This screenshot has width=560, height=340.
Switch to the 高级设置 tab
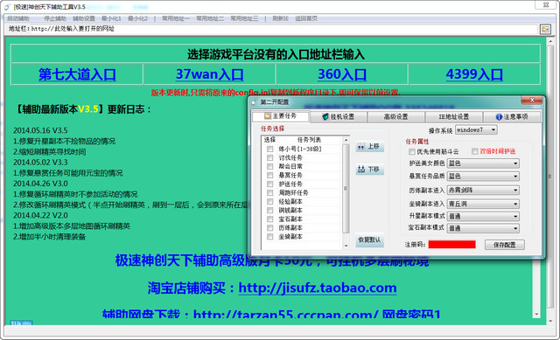395,116
